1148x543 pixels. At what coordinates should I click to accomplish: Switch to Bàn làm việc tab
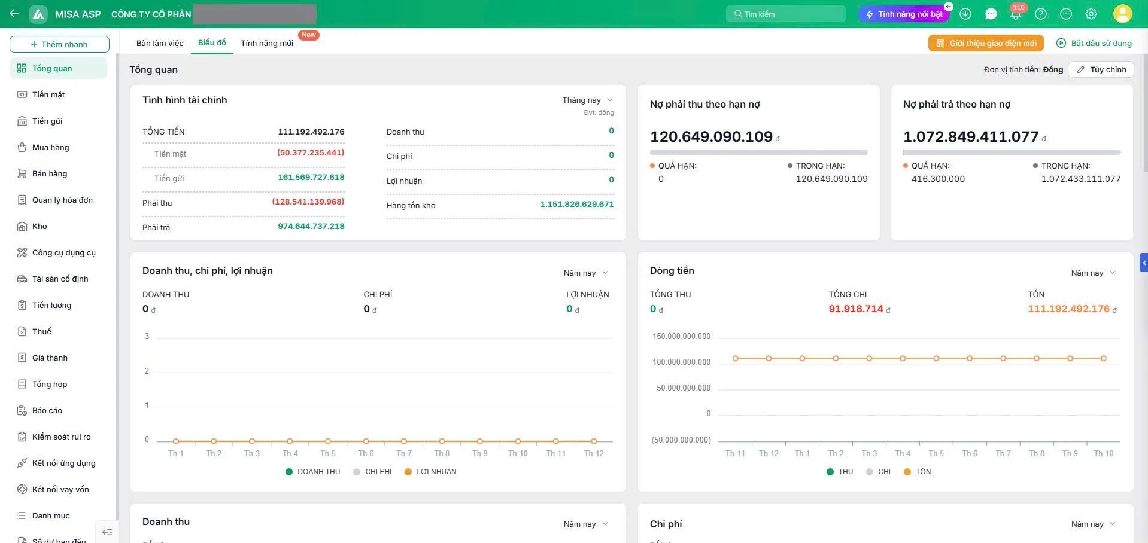pos(160,43)
